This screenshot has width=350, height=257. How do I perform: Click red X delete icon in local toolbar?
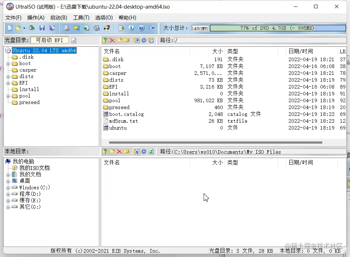pos(119,152)
